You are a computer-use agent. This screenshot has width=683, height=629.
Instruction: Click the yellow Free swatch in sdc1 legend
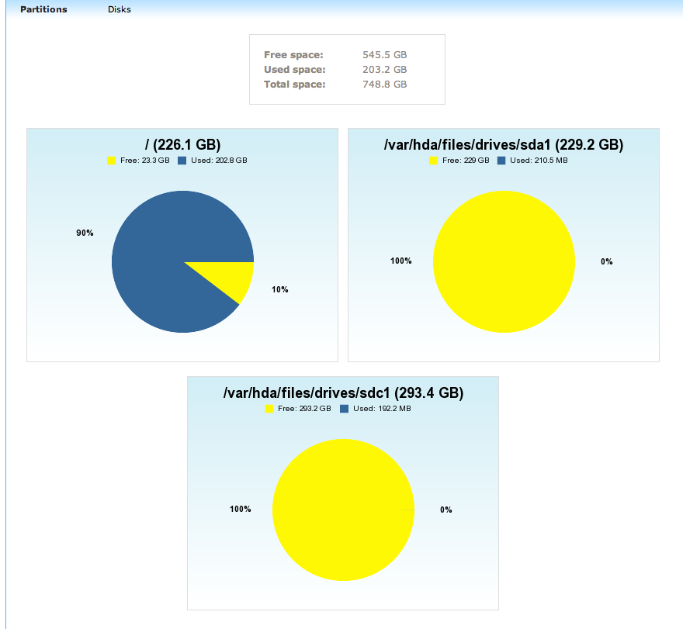click(269, 409)
